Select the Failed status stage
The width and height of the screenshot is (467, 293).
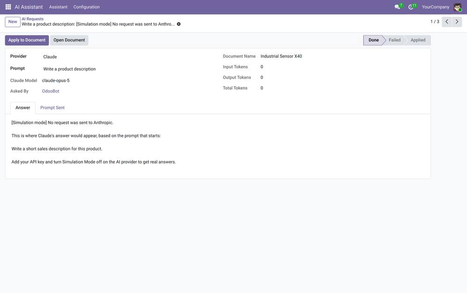[394, 40]
